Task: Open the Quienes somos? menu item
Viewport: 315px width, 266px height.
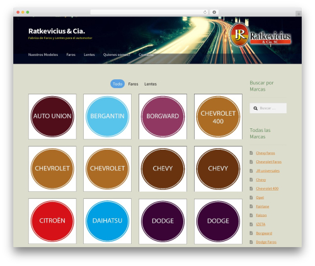Action: click(117, 55)
